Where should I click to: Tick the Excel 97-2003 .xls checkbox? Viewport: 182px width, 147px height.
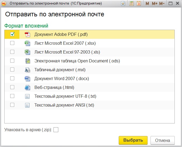coord(12,52)
